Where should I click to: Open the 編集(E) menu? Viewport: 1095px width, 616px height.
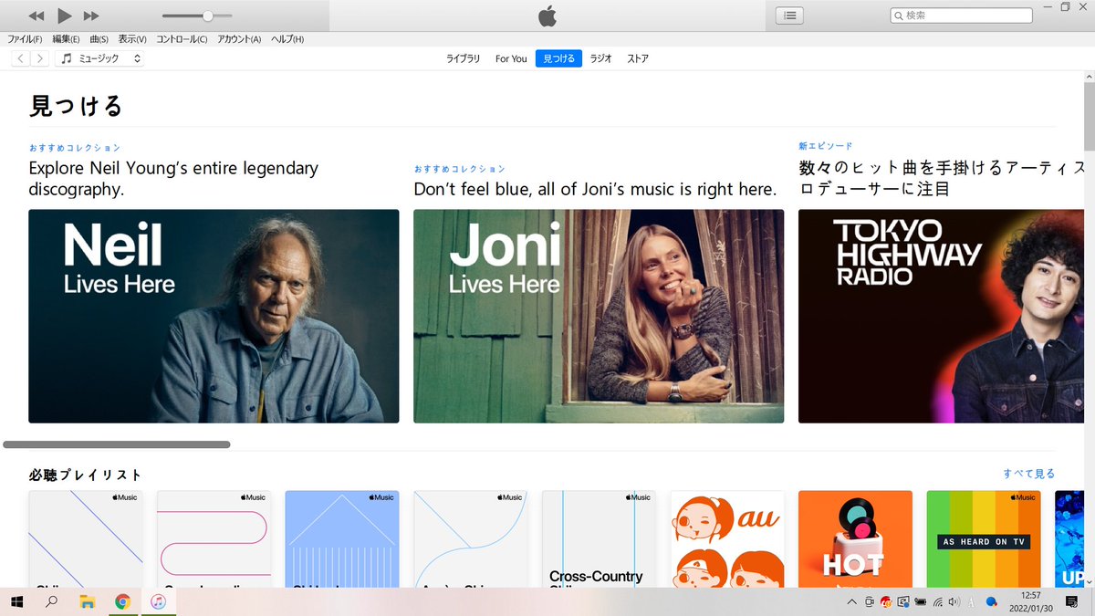pyautogui.click(x=66, y=39)
